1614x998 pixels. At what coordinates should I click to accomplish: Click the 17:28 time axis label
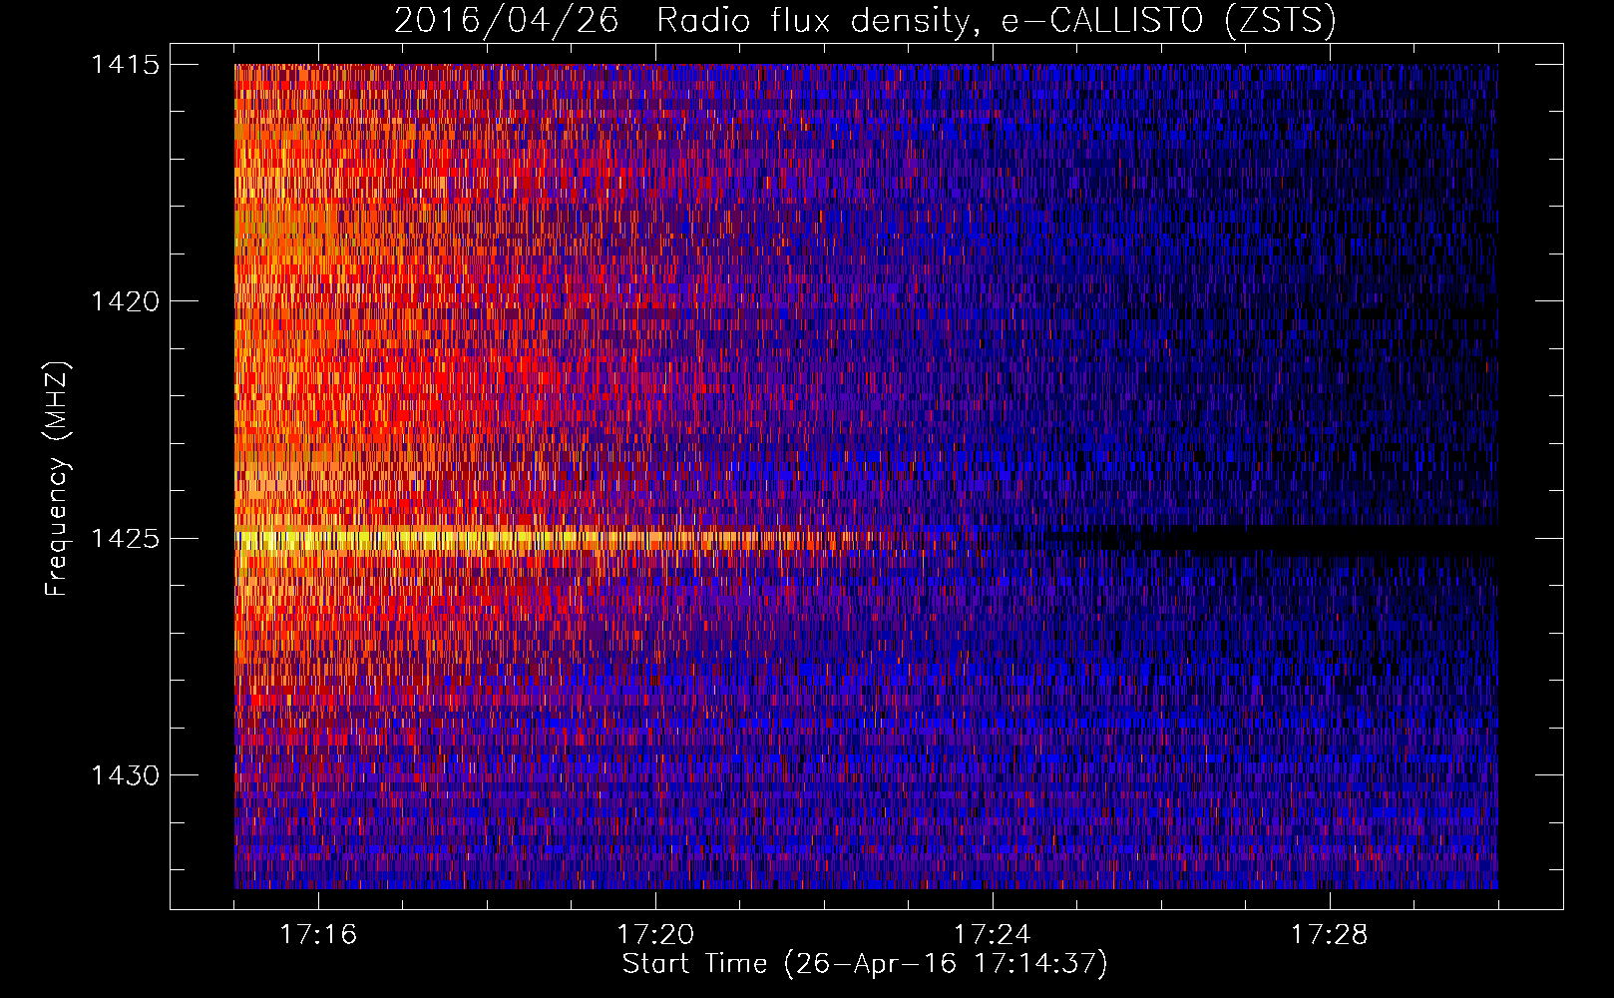[x=1330, y=934]
